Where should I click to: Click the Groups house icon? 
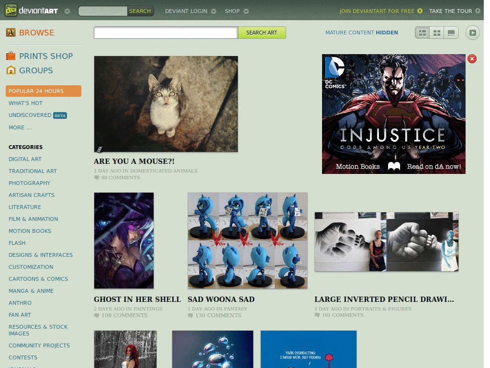point(11,70)
